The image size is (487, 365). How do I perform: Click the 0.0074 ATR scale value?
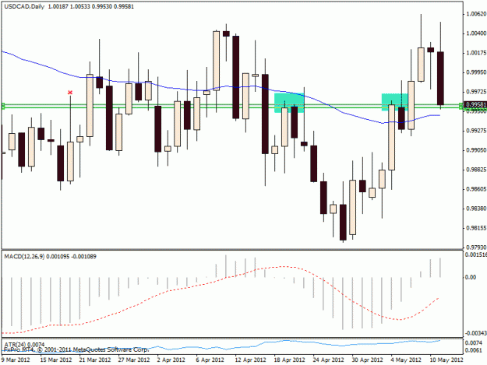coord(474,342)
